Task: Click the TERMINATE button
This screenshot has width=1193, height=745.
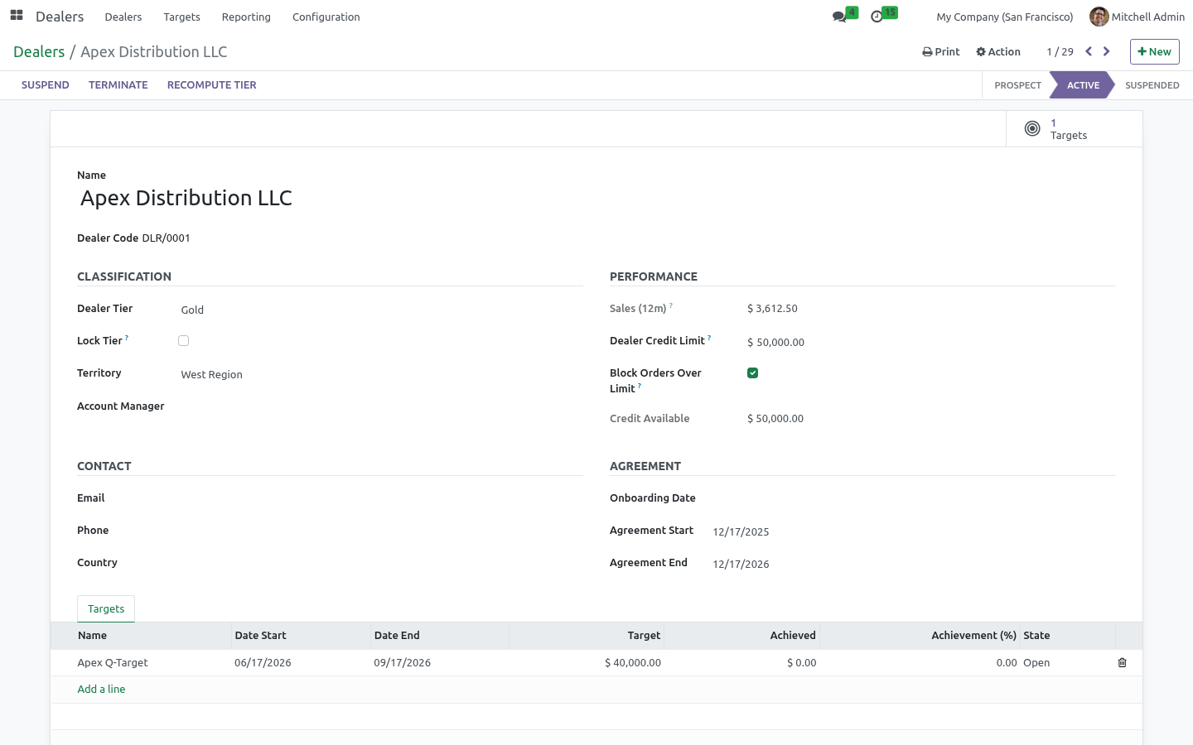Action: click(x=118, y=84)
